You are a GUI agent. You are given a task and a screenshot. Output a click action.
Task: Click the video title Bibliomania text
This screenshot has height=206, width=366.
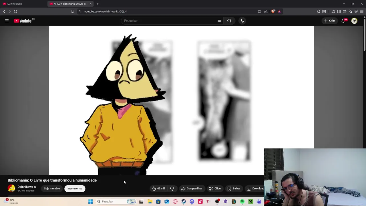click(x=52, y=180)
